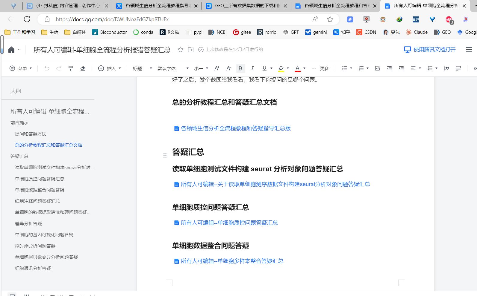Click the block drag handle beside 答疑汇总
The image size is (477, 296).
pos(165,155)
